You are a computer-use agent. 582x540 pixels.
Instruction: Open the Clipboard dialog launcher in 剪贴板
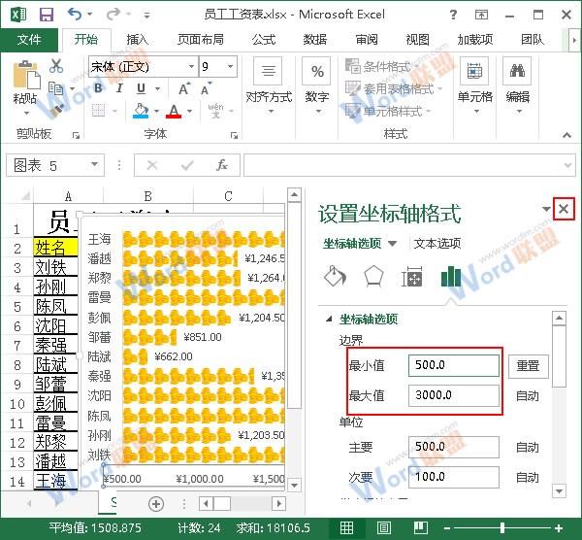[x=76, y=136]
